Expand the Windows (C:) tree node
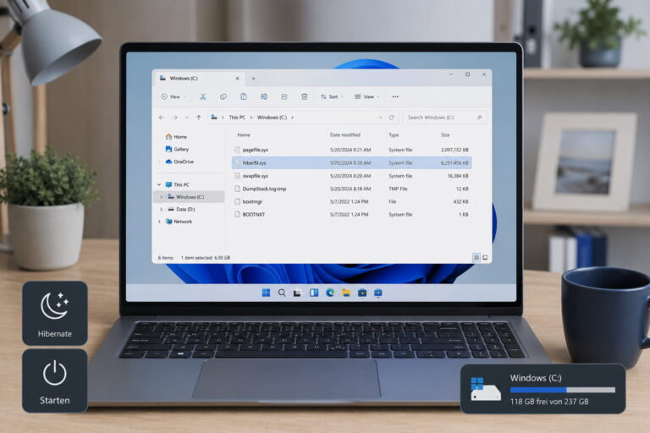The height and width of the screenshot is (433, 650). click(162, 197)
